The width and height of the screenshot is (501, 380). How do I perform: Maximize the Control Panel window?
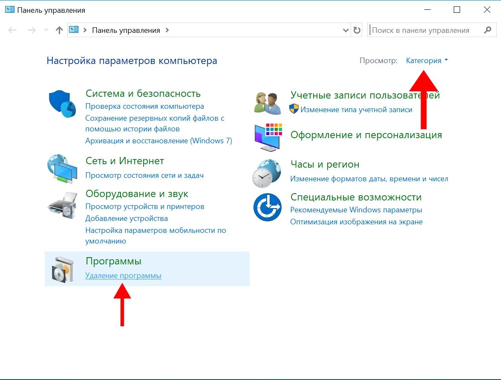coord(457,9)
